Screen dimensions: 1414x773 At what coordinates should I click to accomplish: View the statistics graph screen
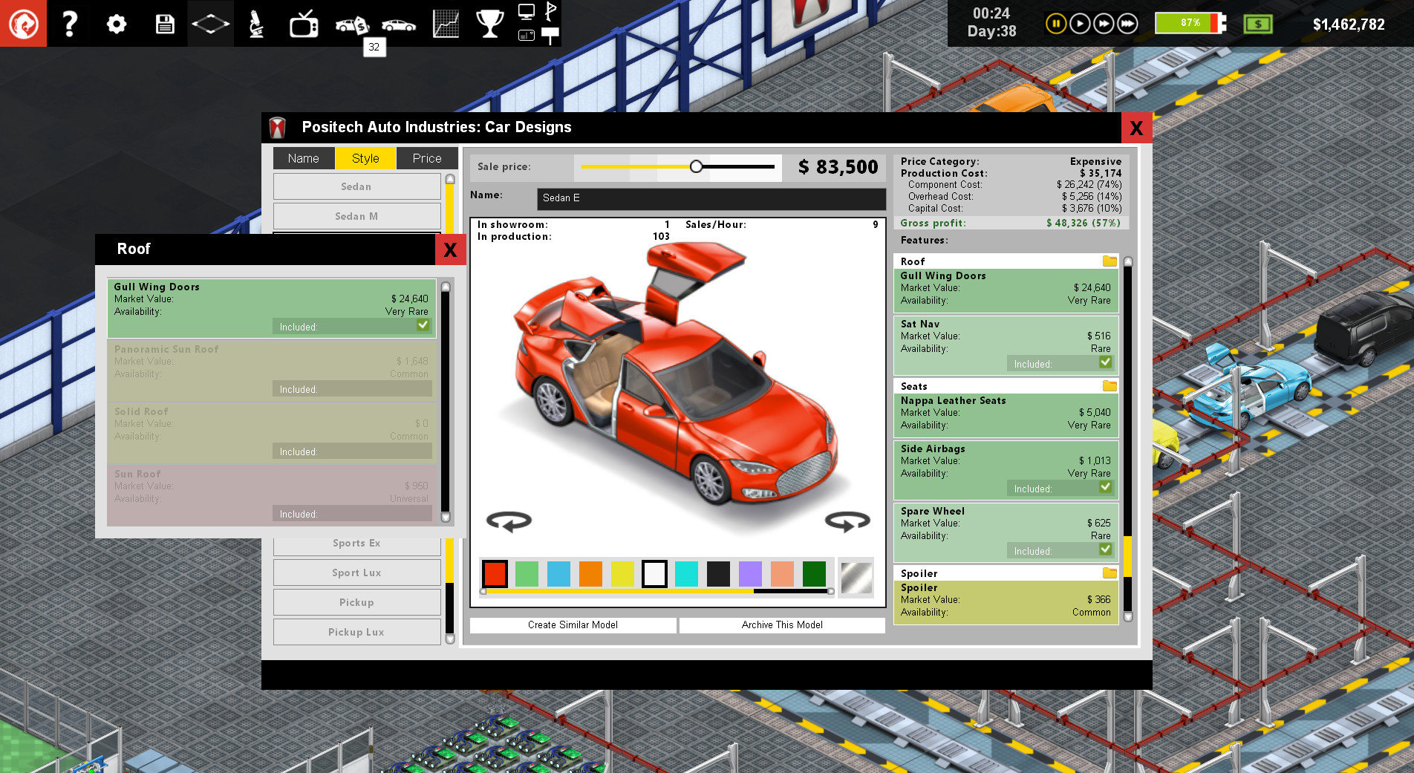[x=445, y=23]
